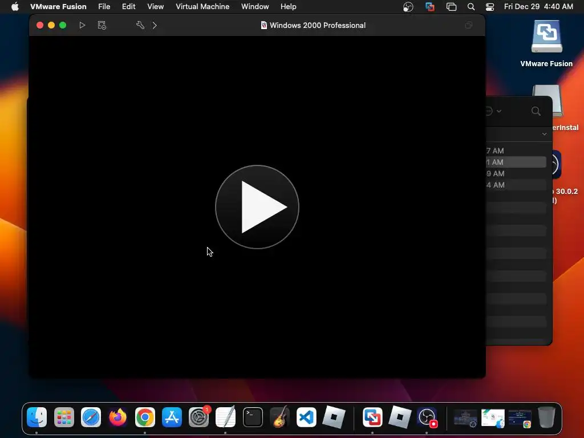
Task: Open System Settings with the red badge in Dock
Action: point(199,417)
